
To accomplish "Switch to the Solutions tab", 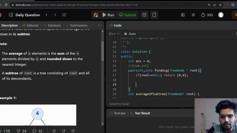I will tap(52, 25).
